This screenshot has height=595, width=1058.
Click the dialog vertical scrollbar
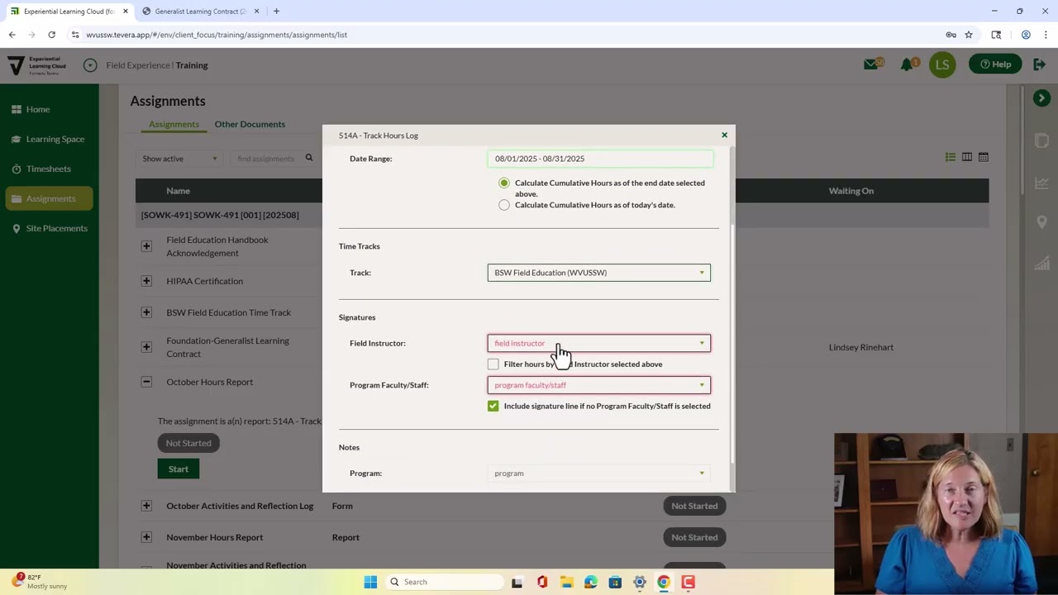732,343
